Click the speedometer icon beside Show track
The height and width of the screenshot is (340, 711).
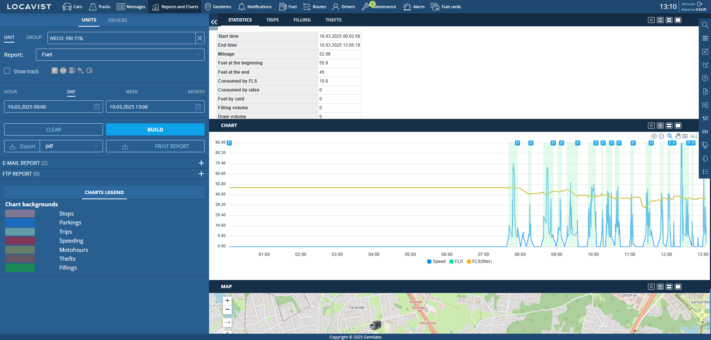point(89,70)
